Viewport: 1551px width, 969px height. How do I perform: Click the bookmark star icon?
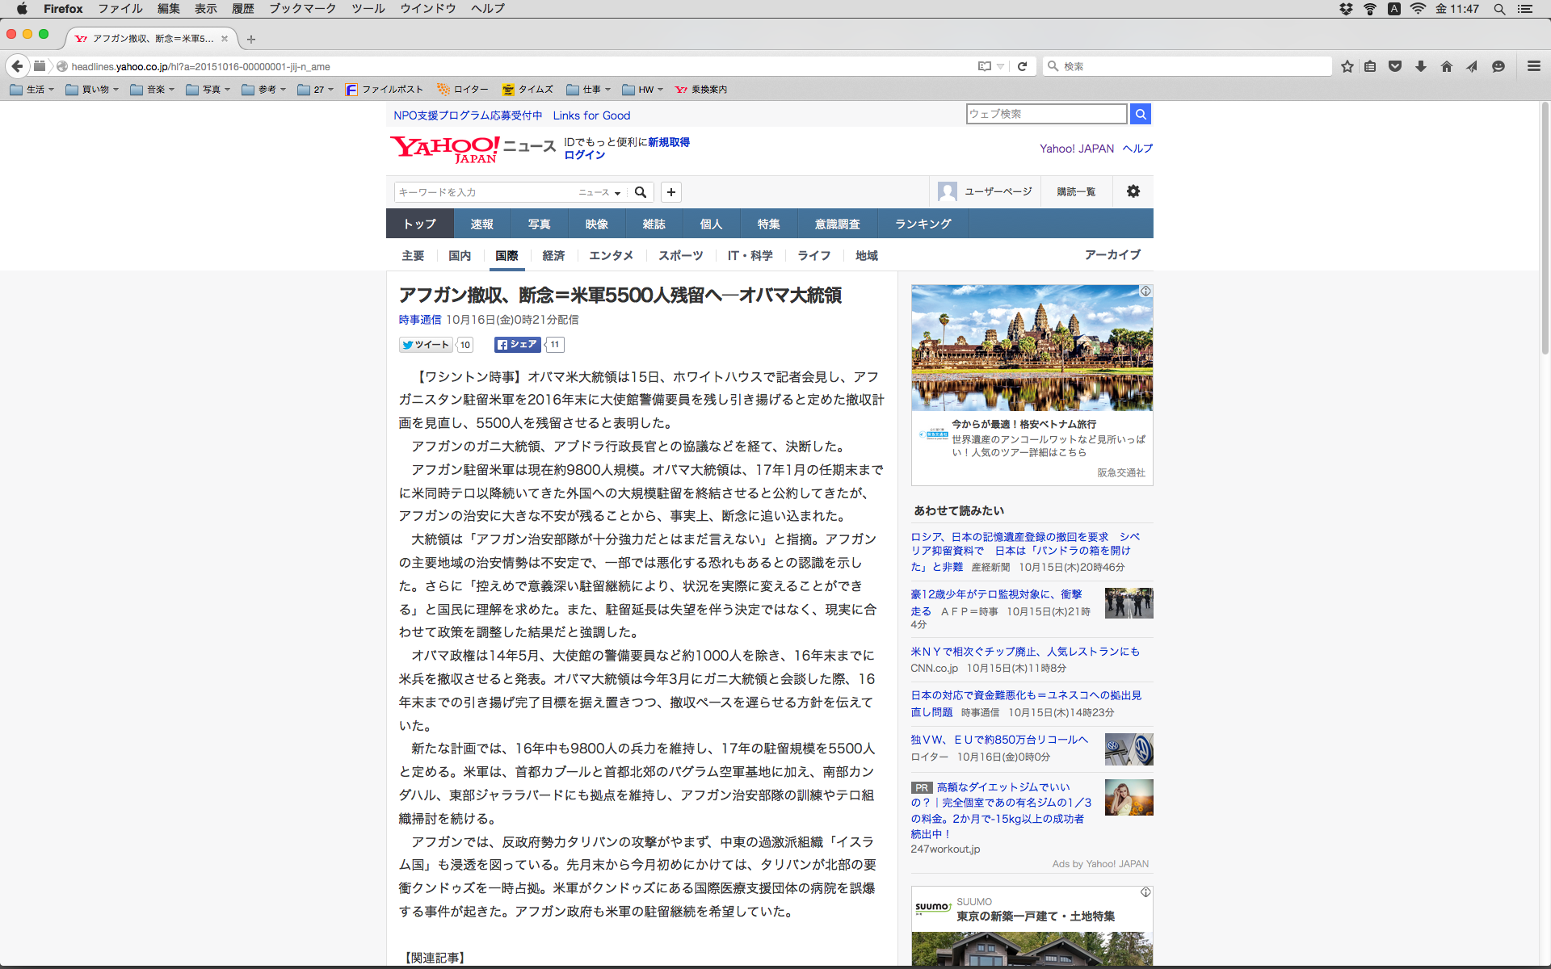pos(1347,66)
